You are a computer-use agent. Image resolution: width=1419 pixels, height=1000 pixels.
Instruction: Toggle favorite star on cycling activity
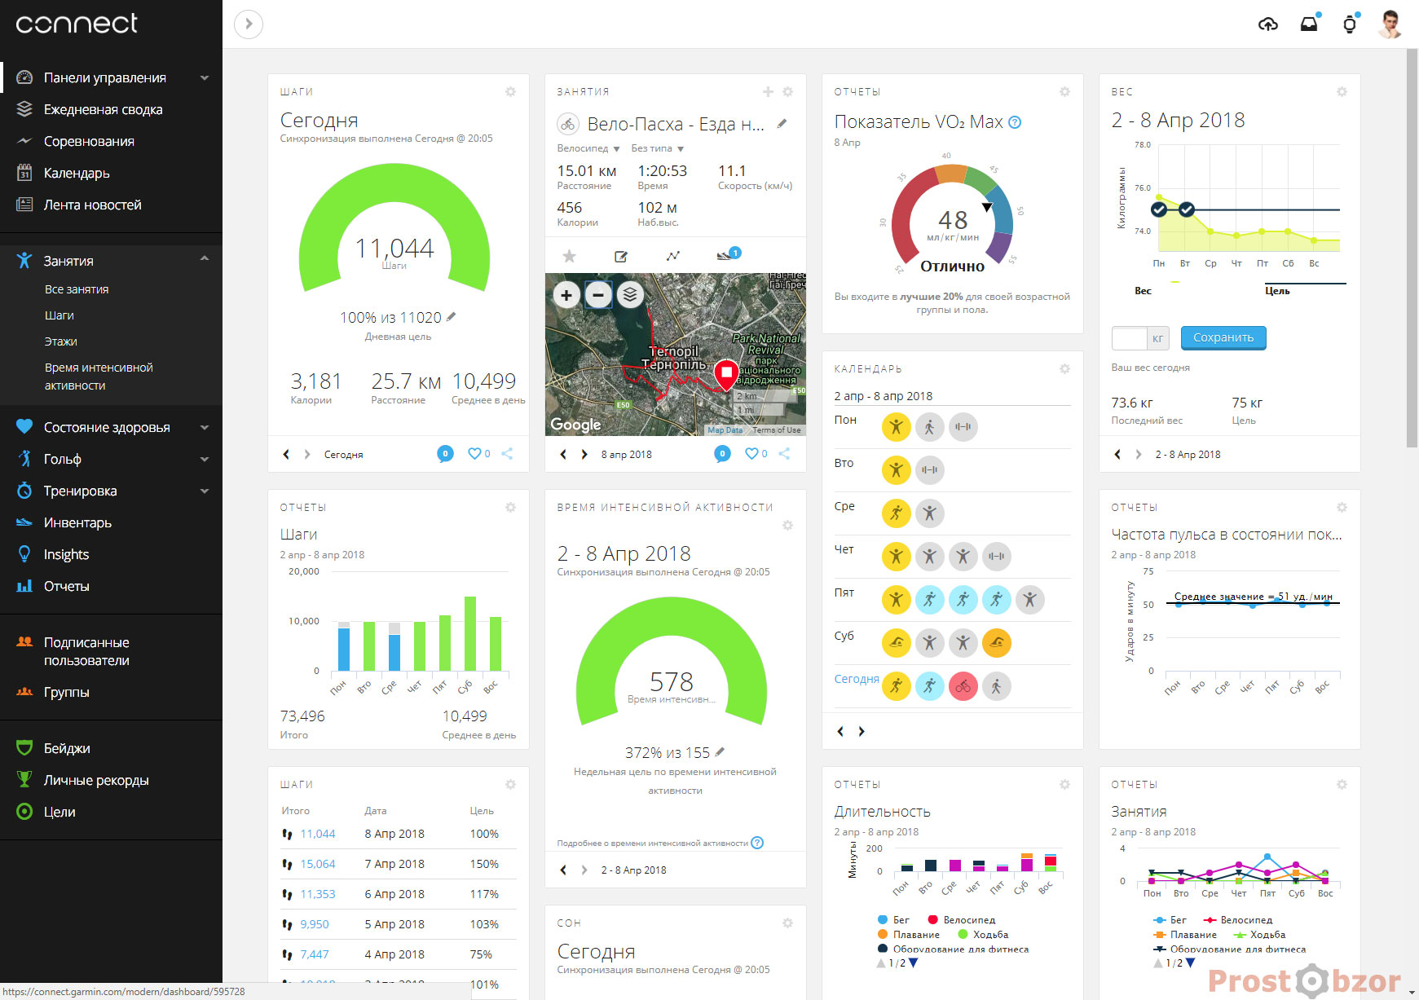click(569, 257)
